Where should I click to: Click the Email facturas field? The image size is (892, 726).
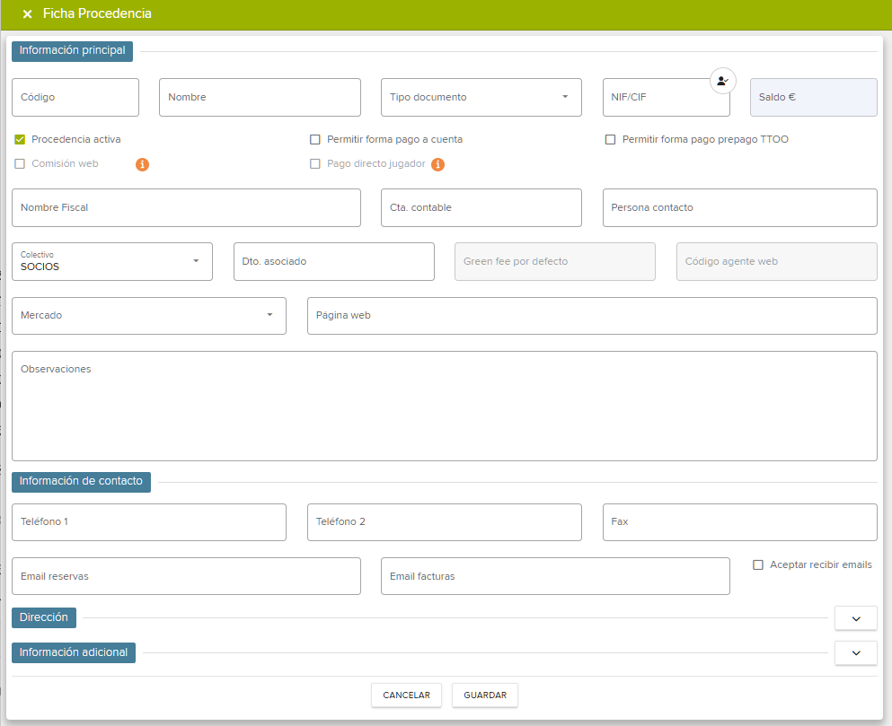click(x=555, y=576)
